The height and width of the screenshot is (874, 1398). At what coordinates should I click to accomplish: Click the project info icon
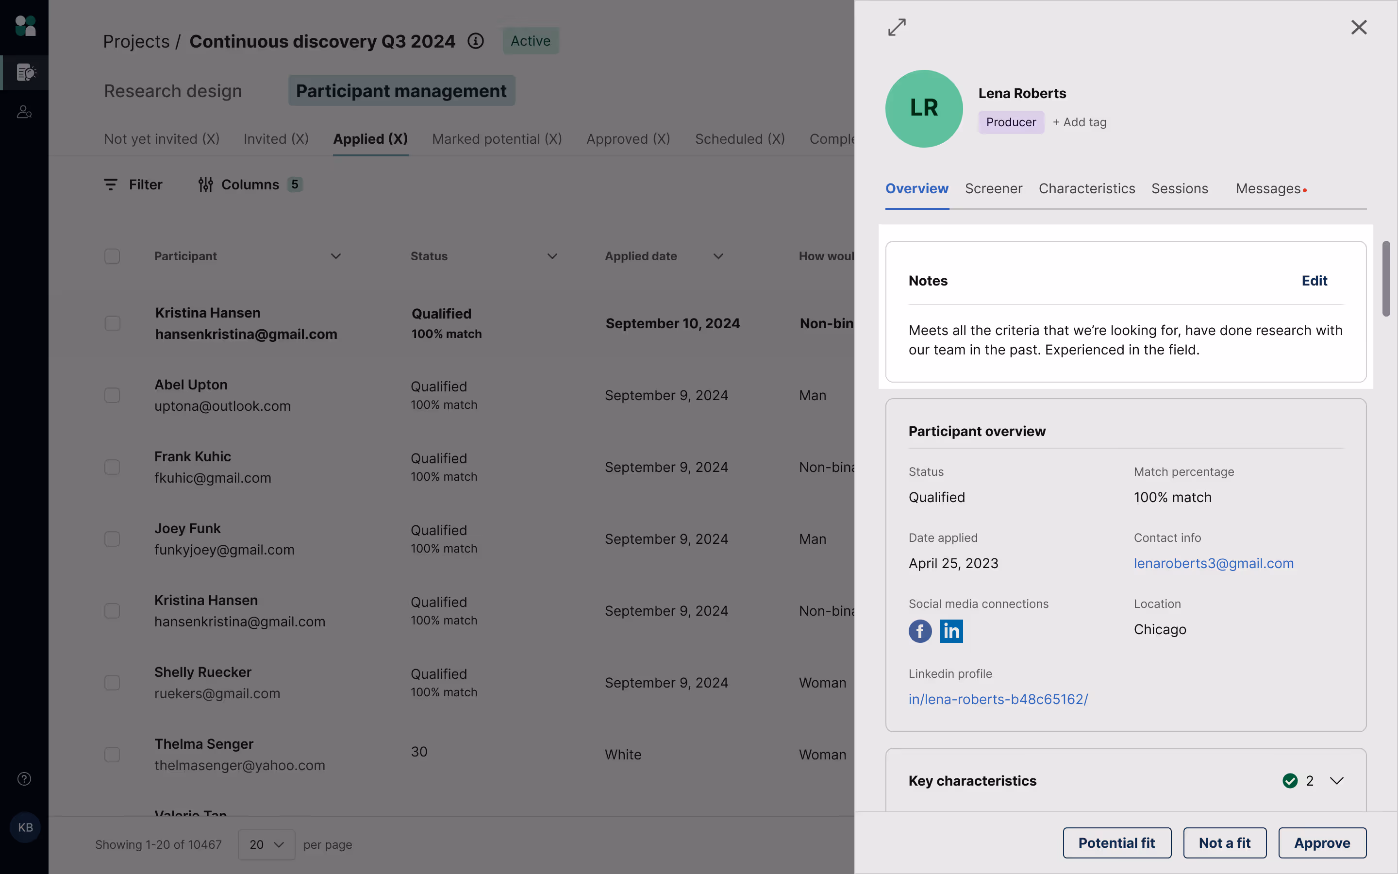(475, 41)
